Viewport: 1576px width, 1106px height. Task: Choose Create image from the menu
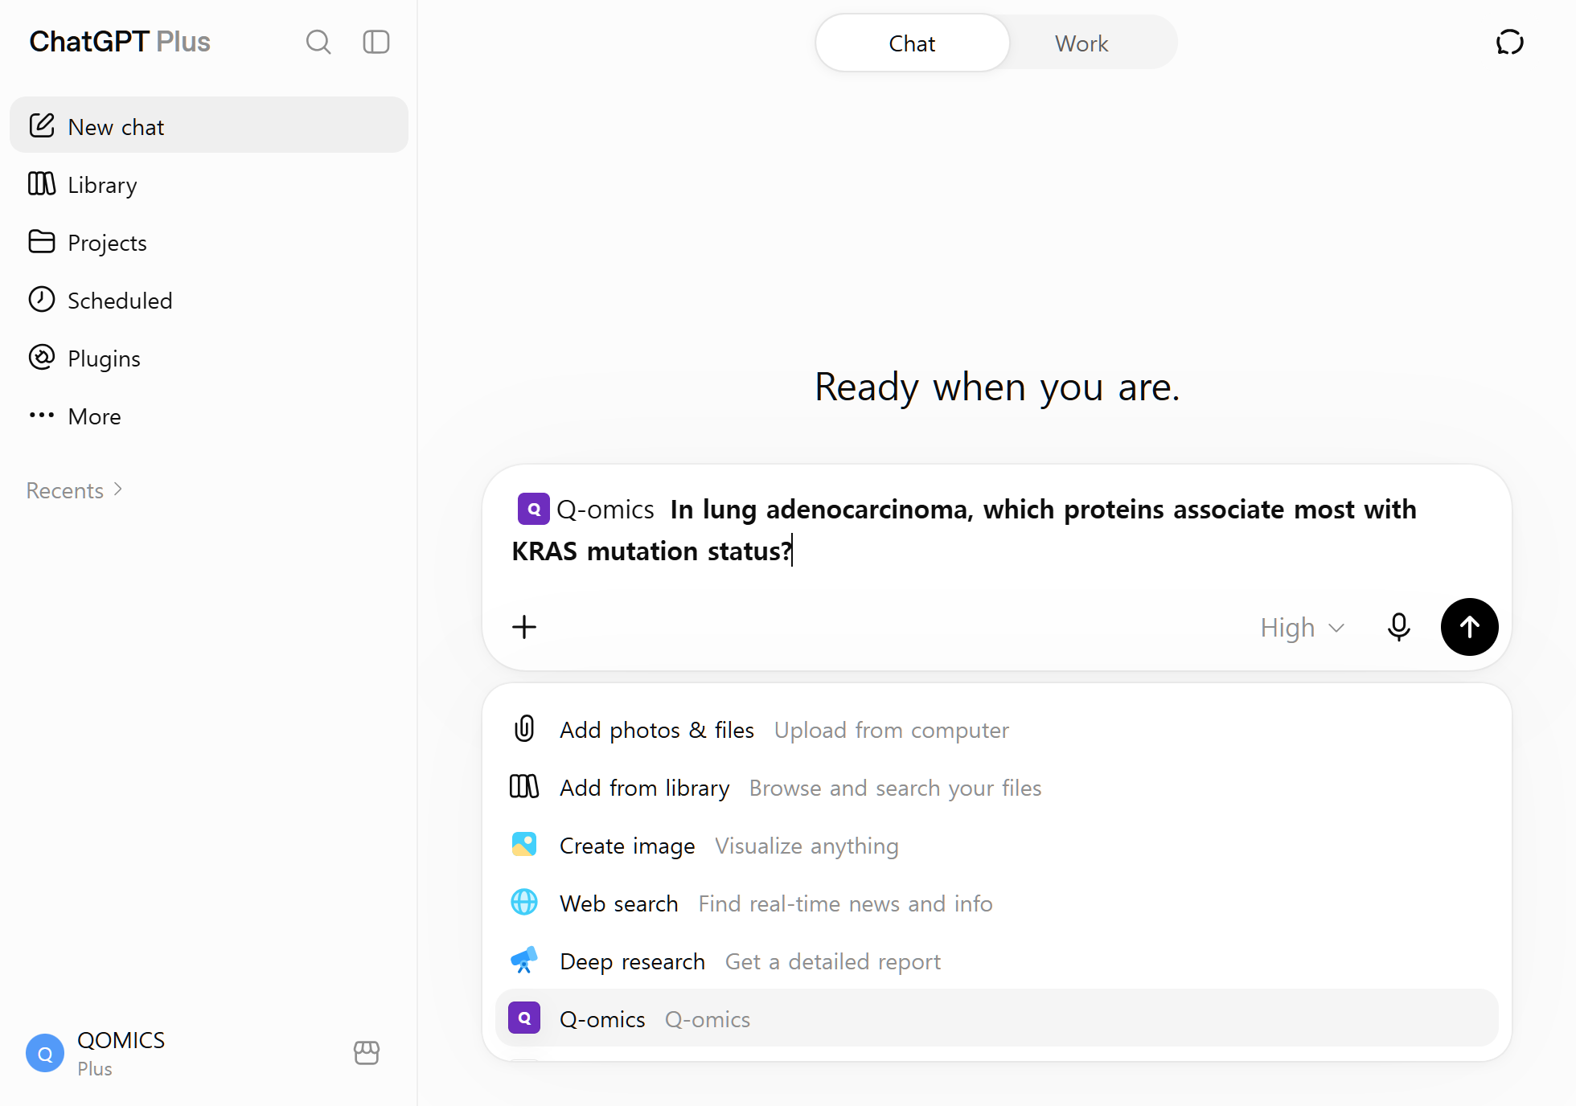(997, 846)
